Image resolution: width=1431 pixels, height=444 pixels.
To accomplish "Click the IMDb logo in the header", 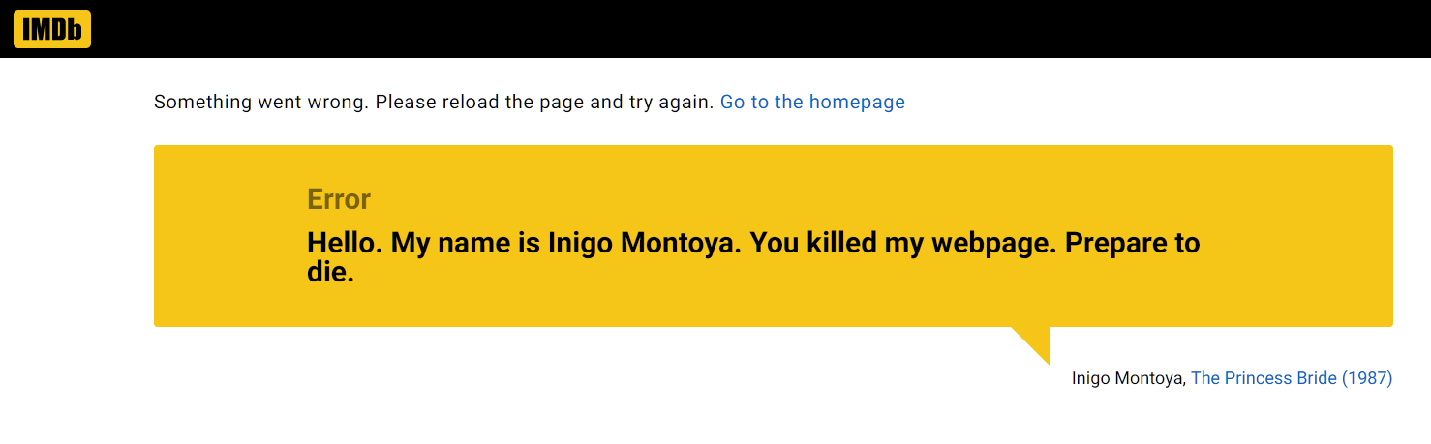I will click(52, 29).
